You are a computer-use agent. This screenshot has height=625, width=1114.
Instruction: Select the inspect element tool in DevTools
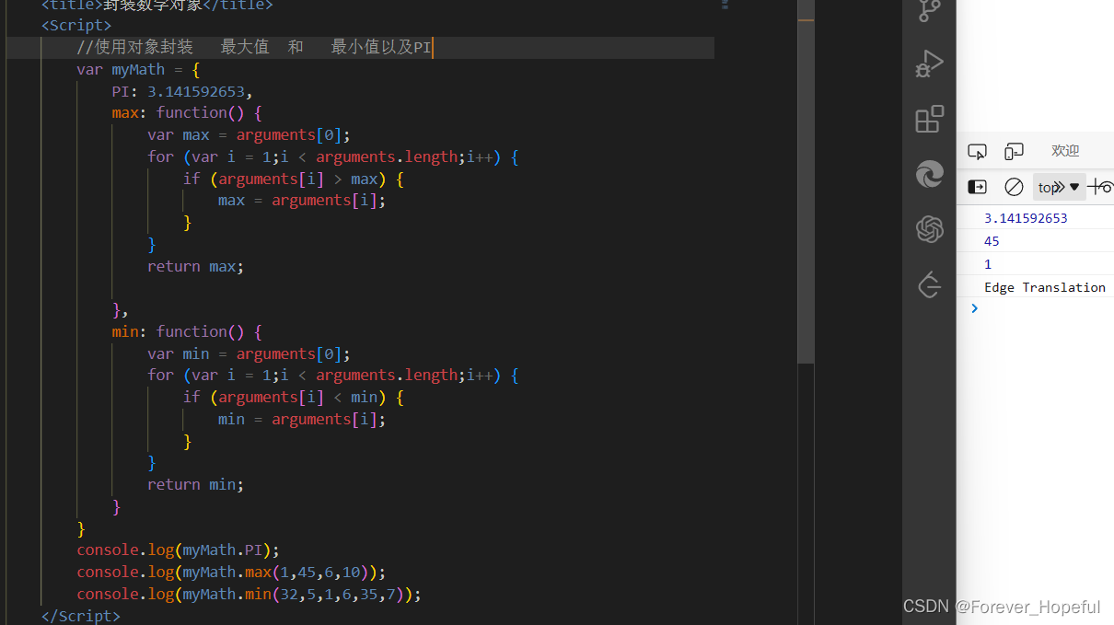[977, 151]
